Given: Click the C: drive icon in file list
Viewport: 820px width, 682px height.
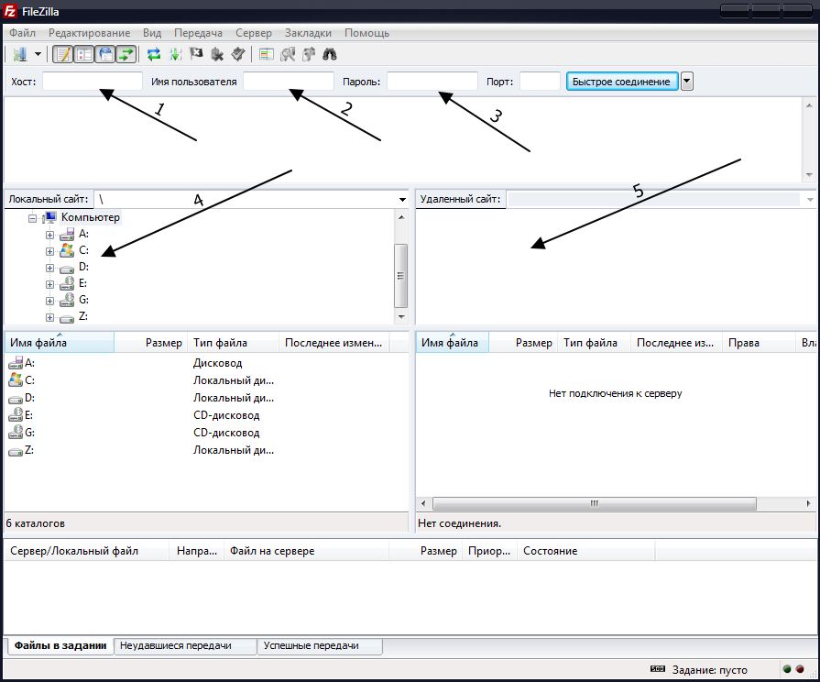Looking at the screenshot, I should click(x=16, y=380).
